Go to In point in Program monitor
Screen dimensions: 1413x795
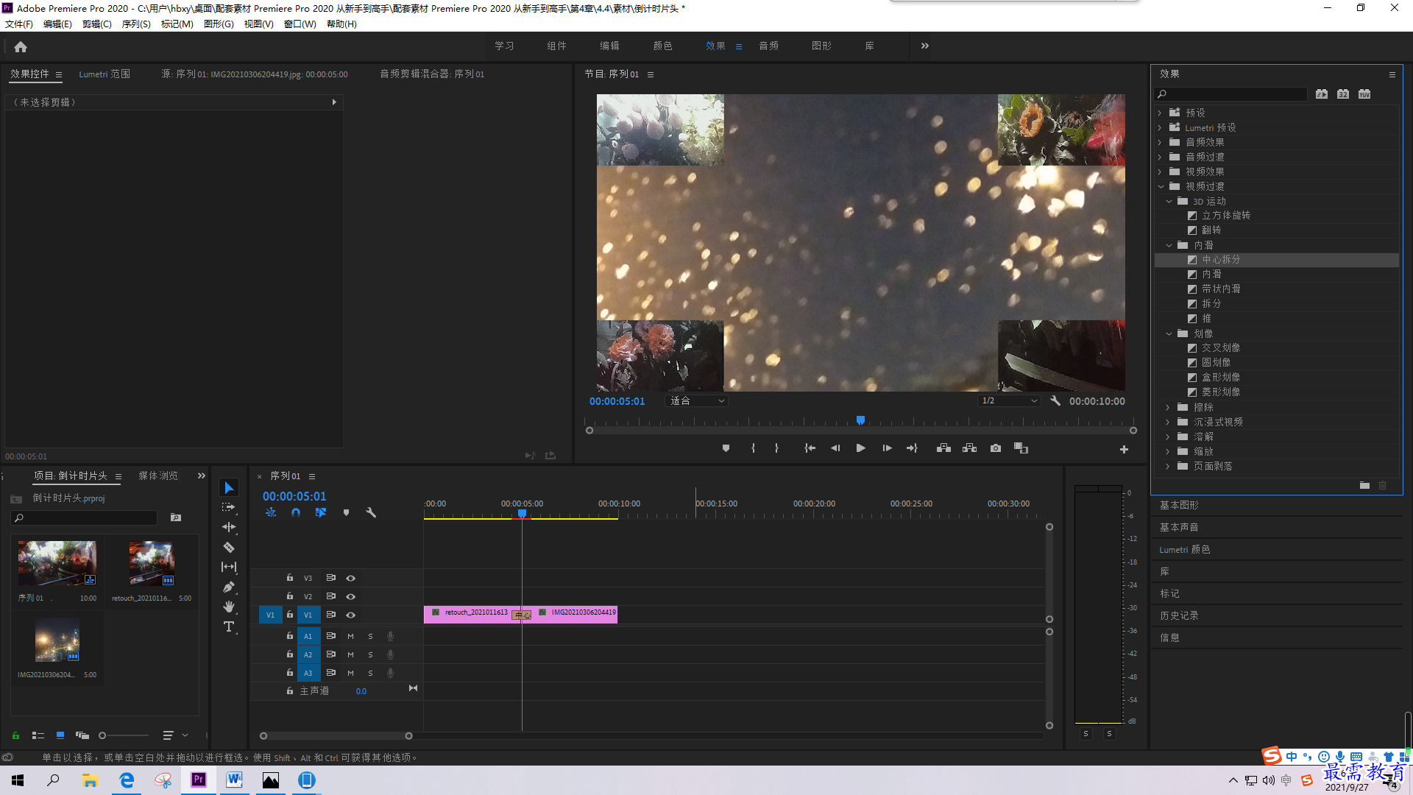pyautogui.click(x=810, y=448)
